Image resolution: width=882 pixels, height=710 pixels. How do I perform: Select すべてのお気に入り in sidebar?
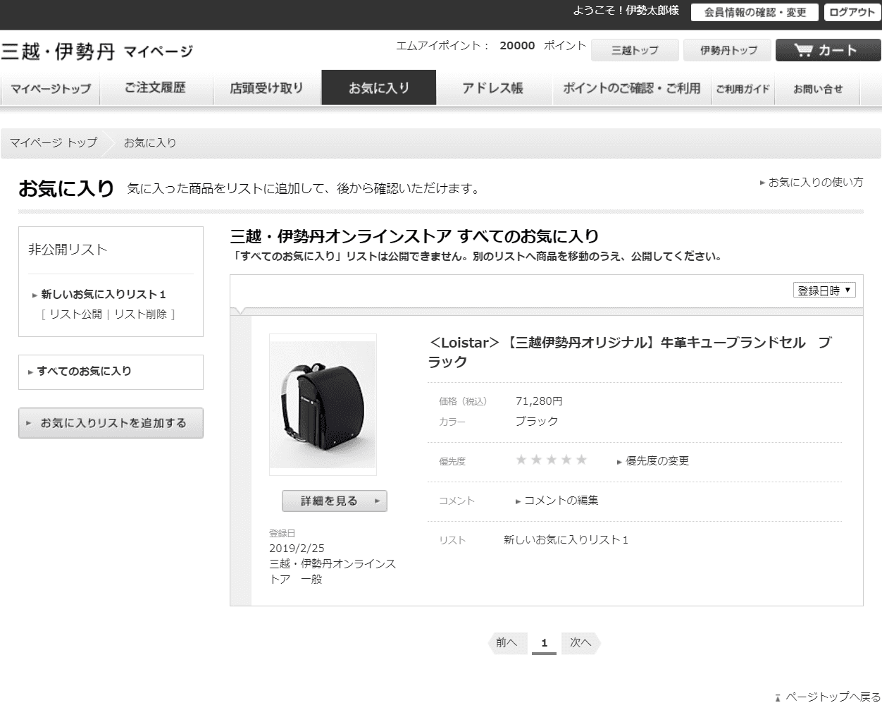(84, 371)
